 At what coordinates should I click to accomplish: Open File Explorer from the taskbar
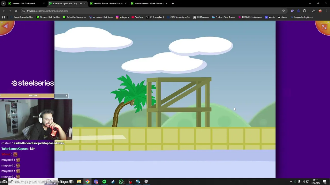pyautogui.click(x=79, y=182)
